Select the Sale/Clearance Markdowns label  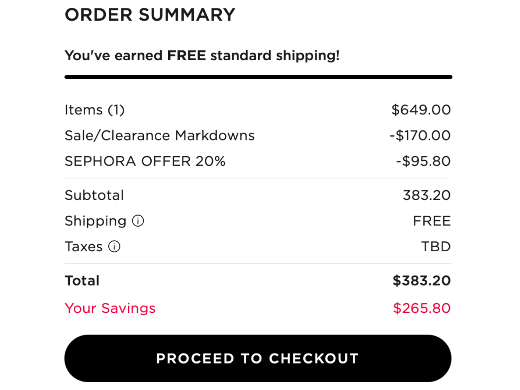(x=159, y=136)
